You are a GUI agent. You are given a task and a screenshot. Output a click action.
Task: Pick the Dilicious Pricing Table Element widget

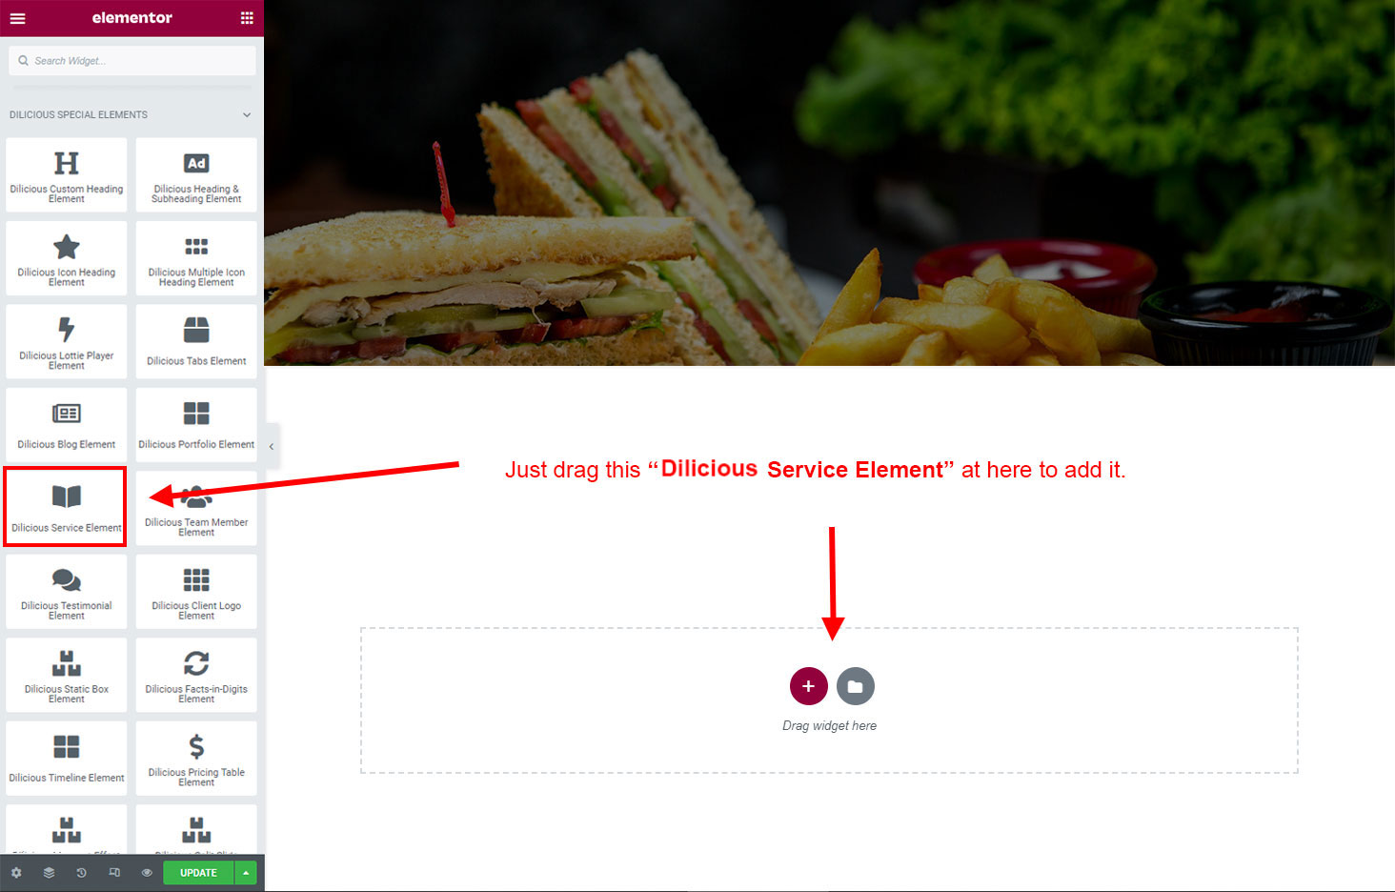[x=196, y=758]
